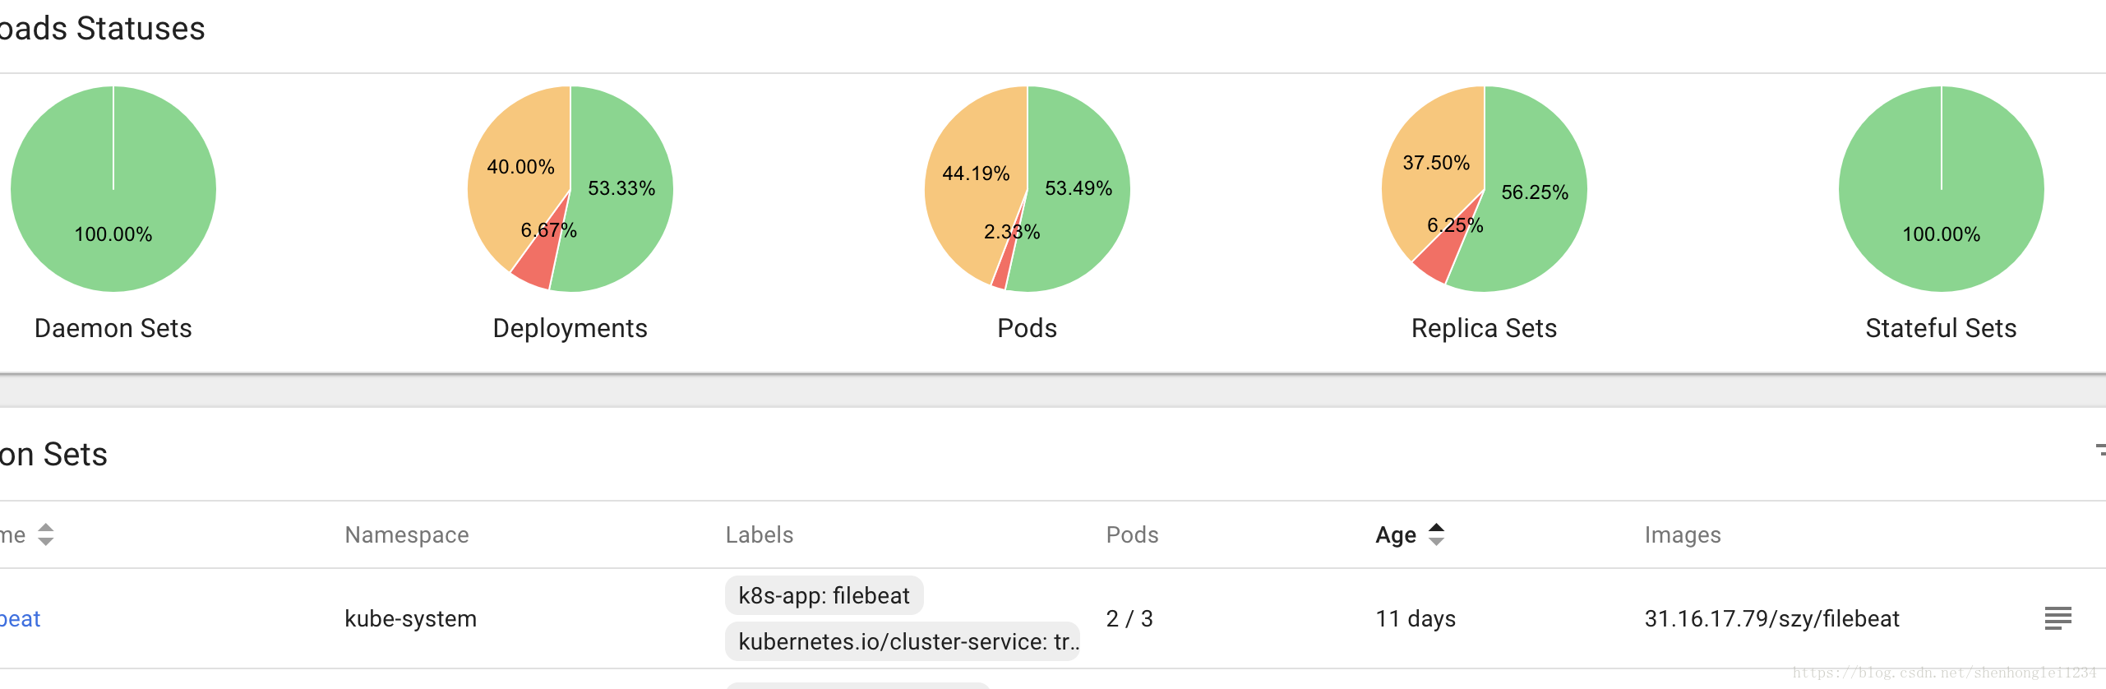Click the Images column header
Image resolution: width=2106 pixels, height=689 pixels.
(x=1682, y=534)
